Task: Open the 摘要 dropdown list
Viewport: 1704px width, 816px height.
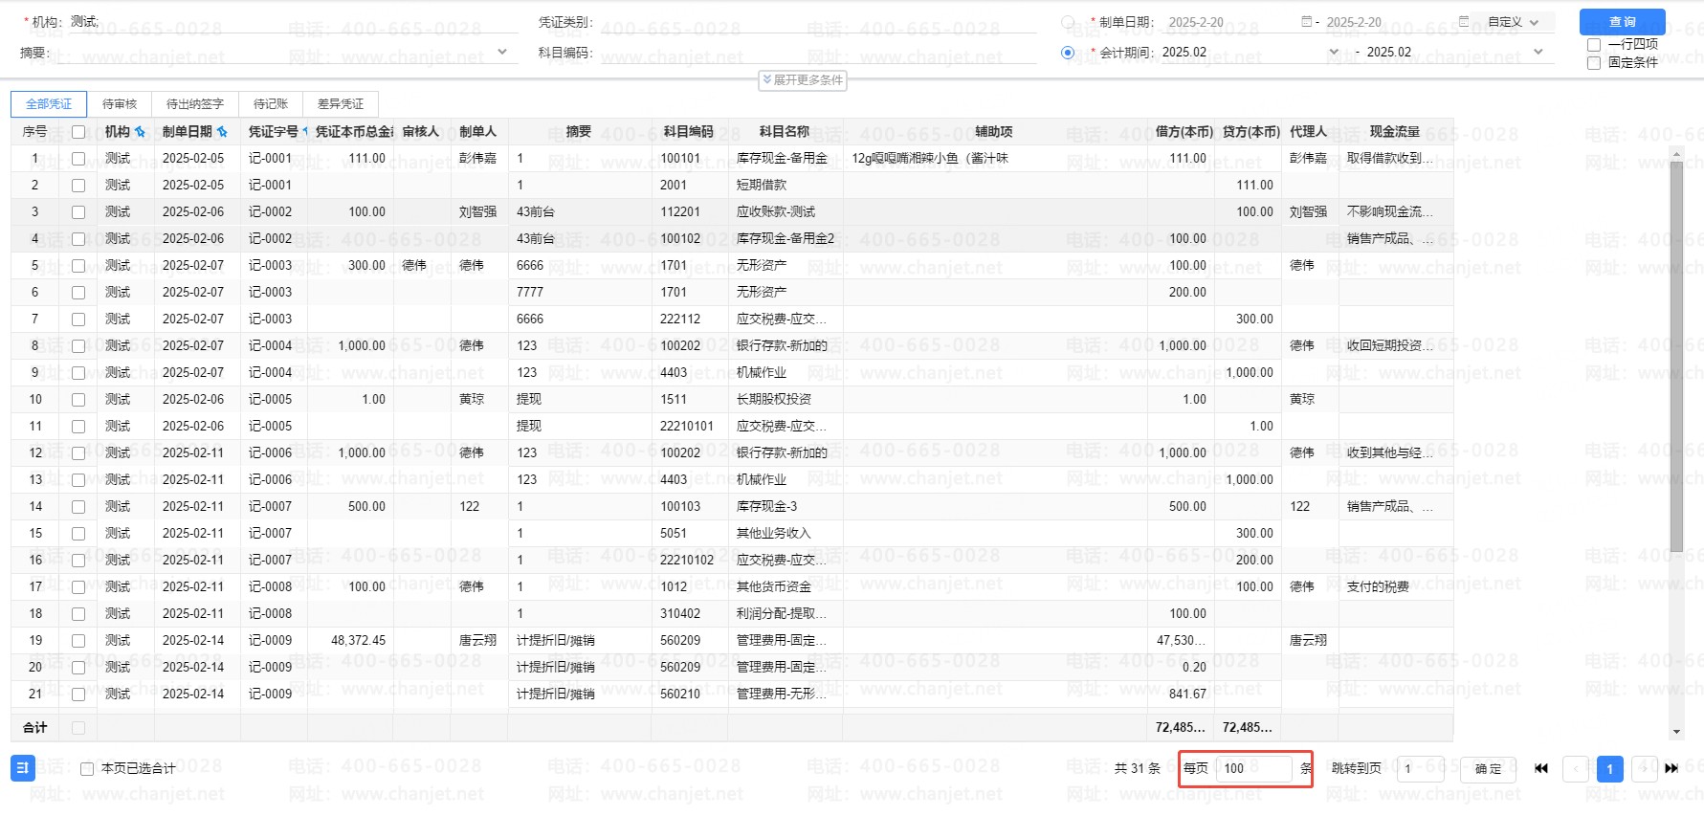Action: coord(502,53)
